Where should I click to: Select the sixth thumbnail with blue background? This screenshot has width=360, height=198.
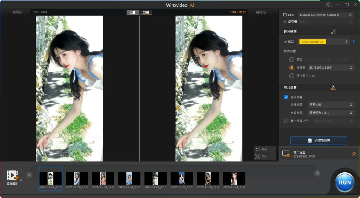point(182,178)
